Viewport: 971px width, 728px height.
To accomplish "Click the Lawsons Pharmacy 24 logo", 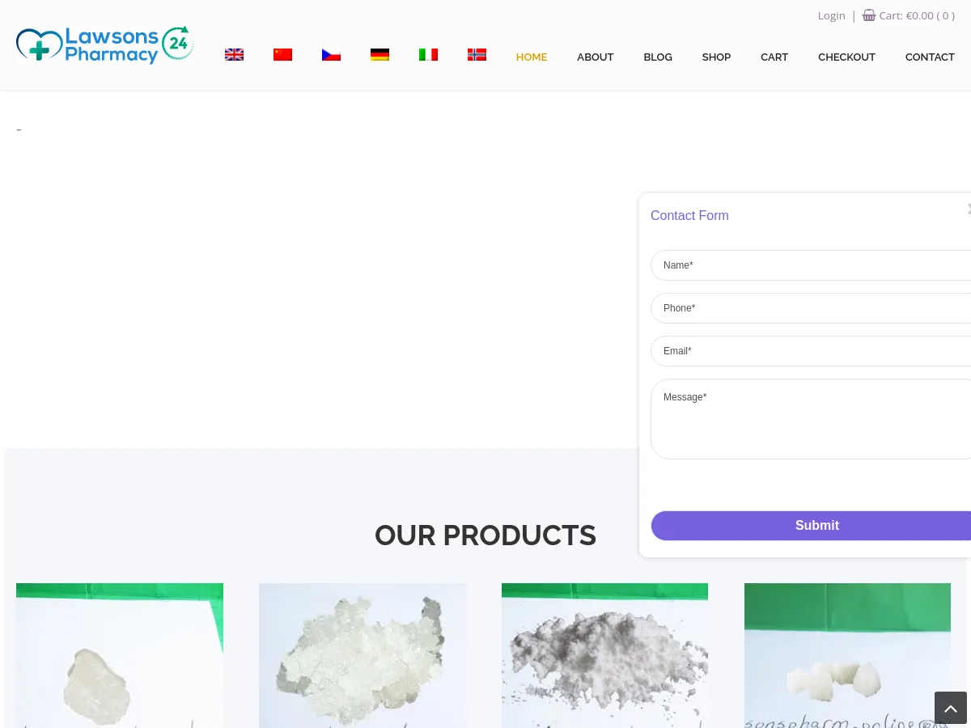I will pos(104,44).
